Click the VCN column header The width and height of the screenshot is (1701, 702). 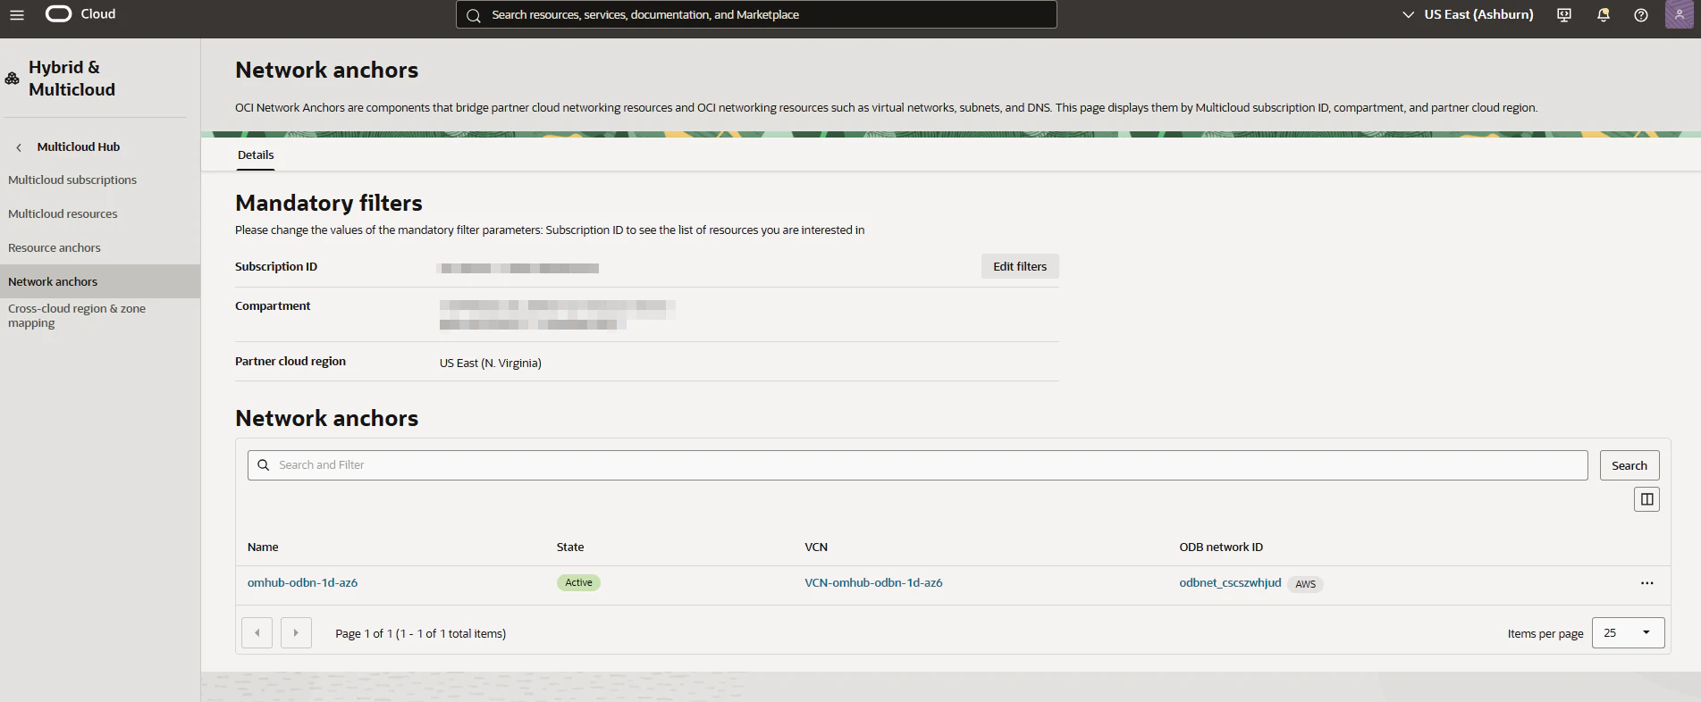(816, 547)
